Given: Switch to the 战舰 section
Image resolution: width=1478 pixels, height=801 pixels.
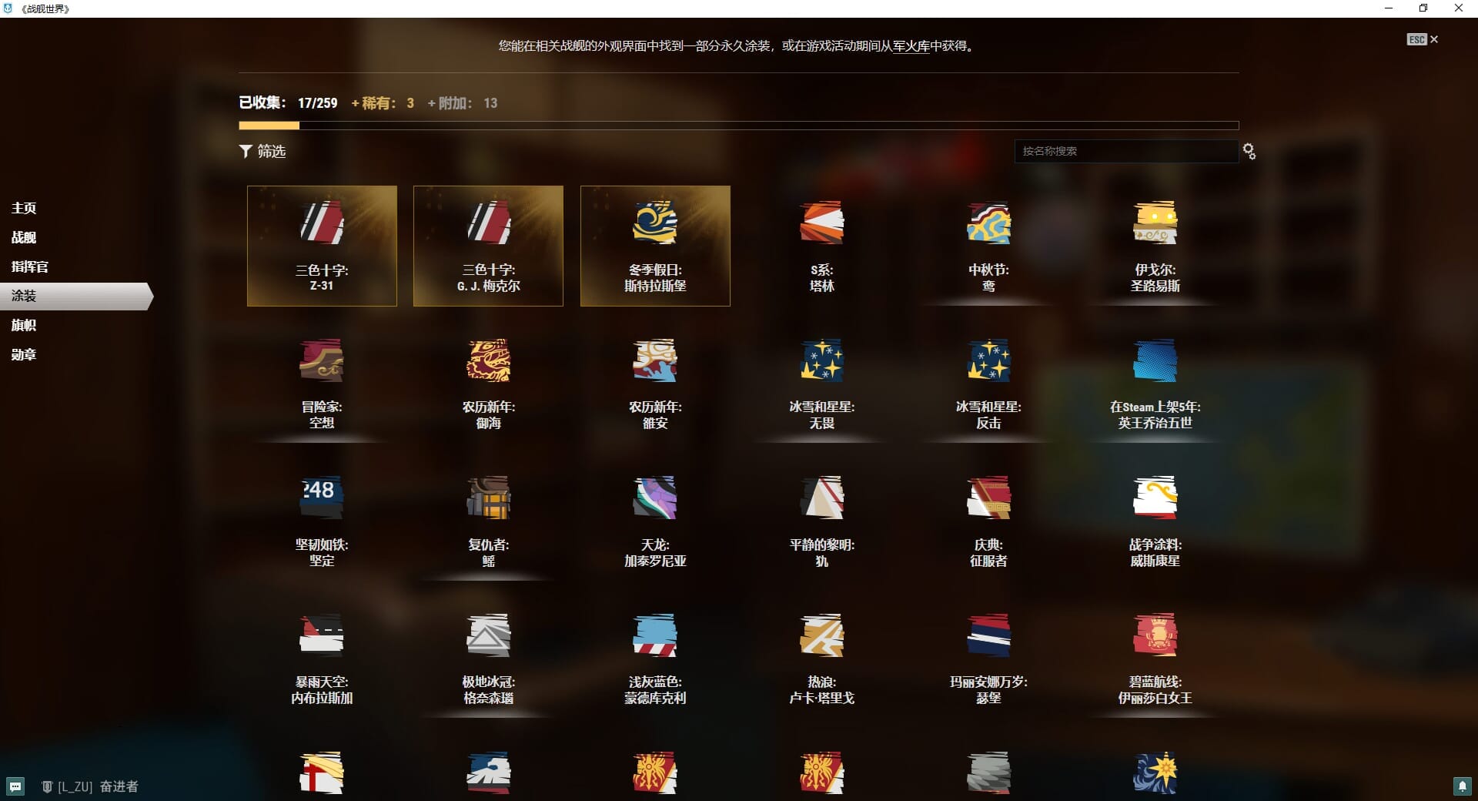Looking at the screenshot, I should pos(24,237).
